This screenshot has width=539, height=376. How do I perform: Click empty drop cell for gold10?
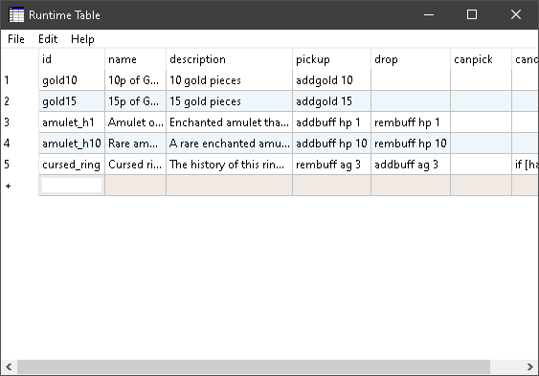[x=411, y=80]
